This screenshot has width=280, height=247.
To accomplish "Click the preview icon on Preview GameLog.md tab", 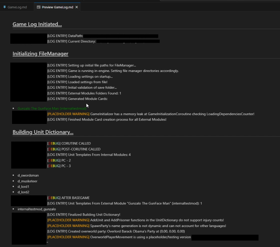I will [x=39, y=7].
